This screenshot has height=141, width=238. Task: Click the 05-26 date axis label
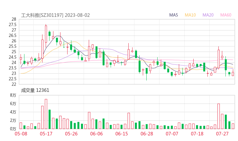coord(71,134)
